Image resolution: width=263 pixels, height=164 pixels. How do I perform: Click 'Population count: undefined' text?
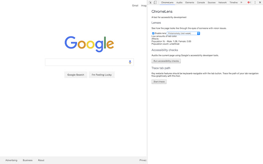click(165, 44)
